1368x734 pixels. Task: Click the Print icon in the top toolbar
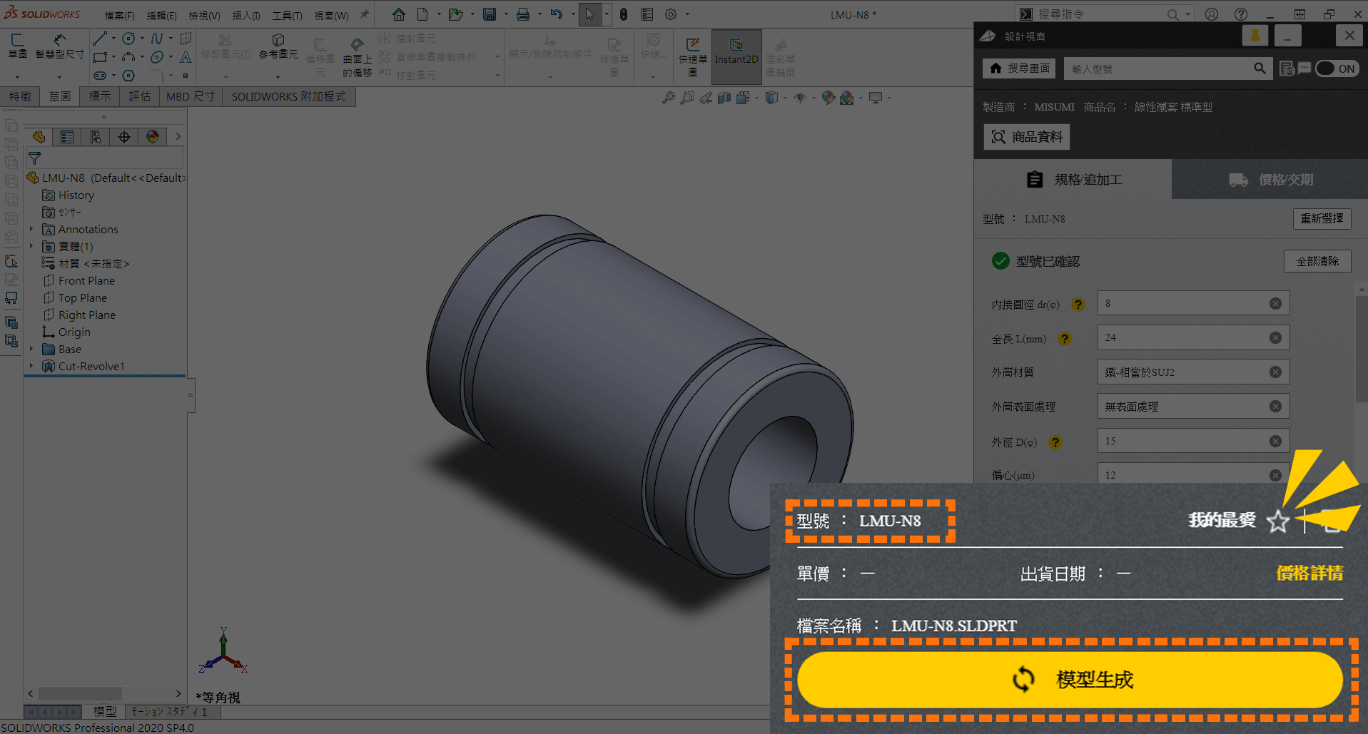[x=523, y=14]
